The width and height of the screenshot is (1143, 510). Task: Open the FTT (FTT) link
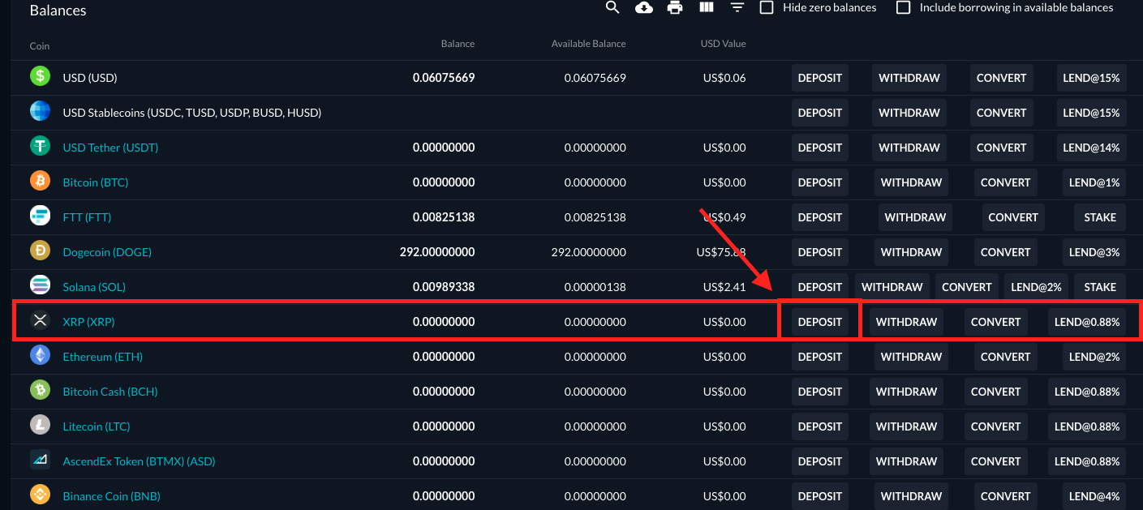pyautogui.click(x=87, y=217)
